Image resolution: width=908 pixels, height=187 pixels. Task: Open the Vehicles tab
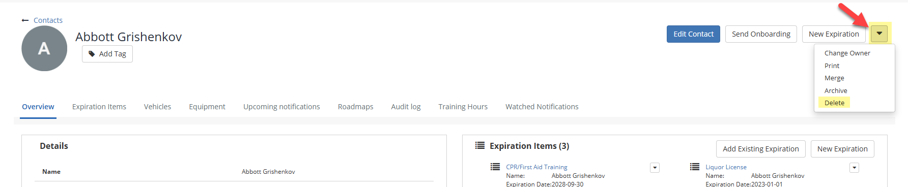pyautogui.click(x=157, y=107)
